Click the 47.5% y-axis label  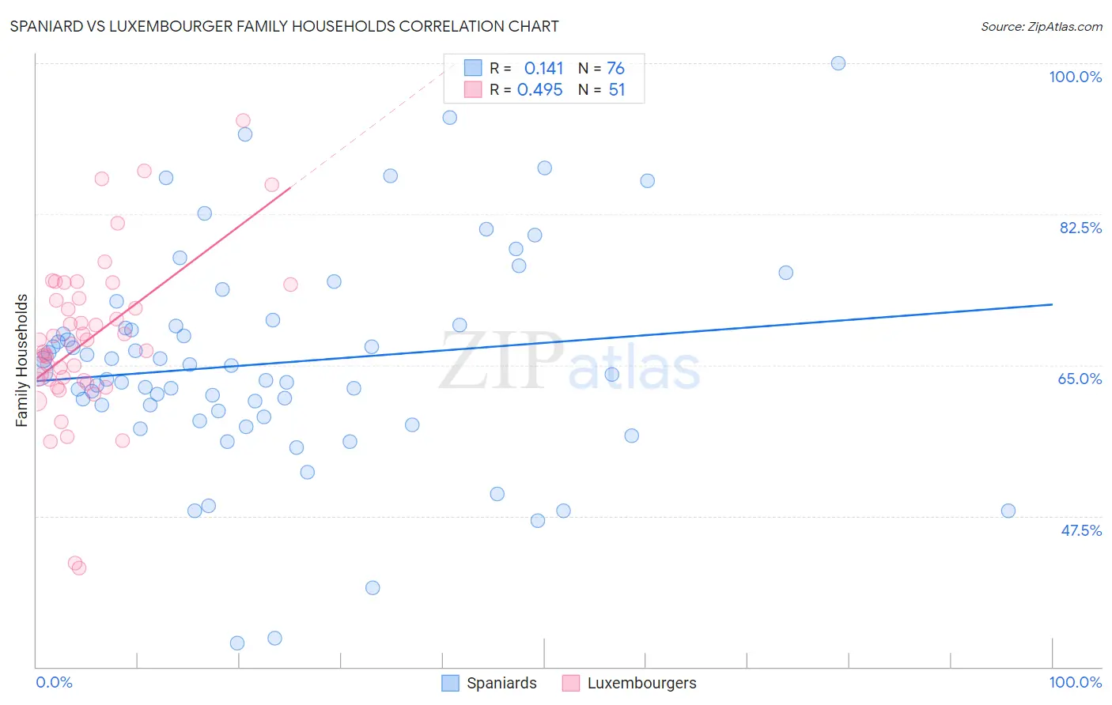point(1081,530)
